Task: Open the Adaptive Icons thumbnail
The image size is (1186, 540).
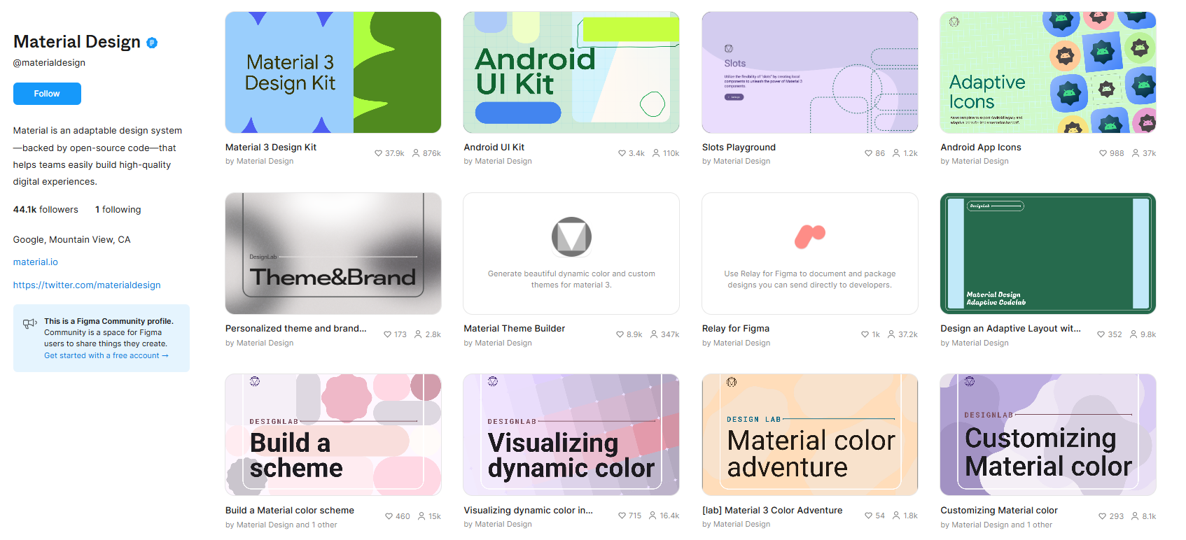Action: 1048,72
